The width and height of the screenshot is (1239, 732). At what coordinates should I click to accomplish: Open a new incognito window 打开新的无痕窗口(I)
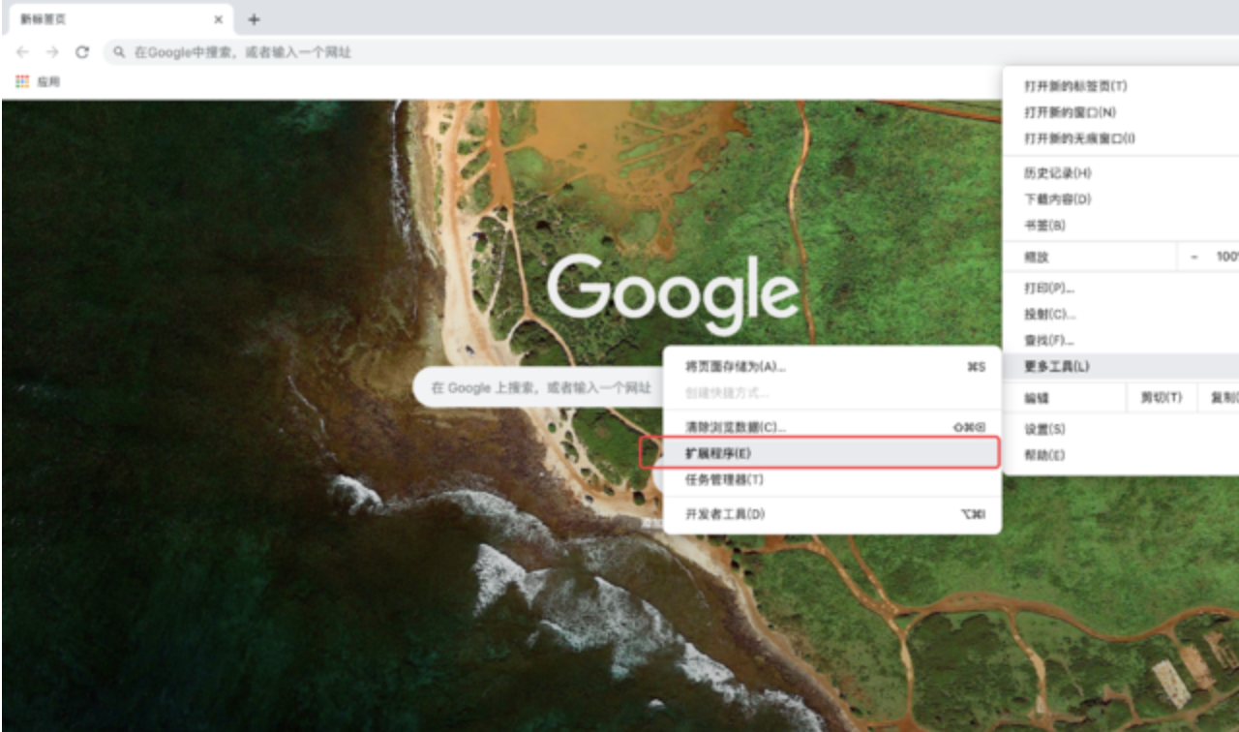(1121, 138)
